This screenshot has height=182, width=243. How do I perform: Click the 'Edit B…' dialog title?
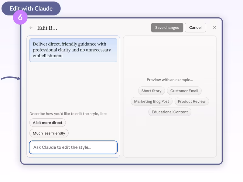coord(47,28)
